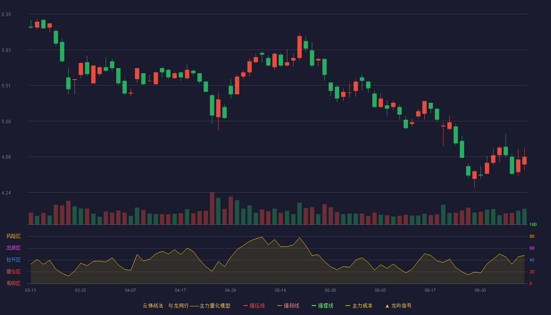551x315 pixels.
Task: Click the tallest bar in the volume chart
Action: [x=212, y=208]
